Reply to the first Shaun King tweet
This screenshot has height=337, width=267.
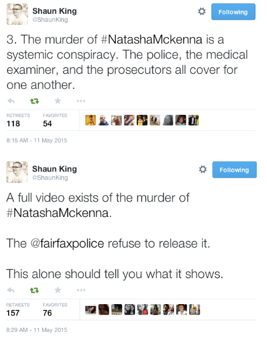click(11, 101)
